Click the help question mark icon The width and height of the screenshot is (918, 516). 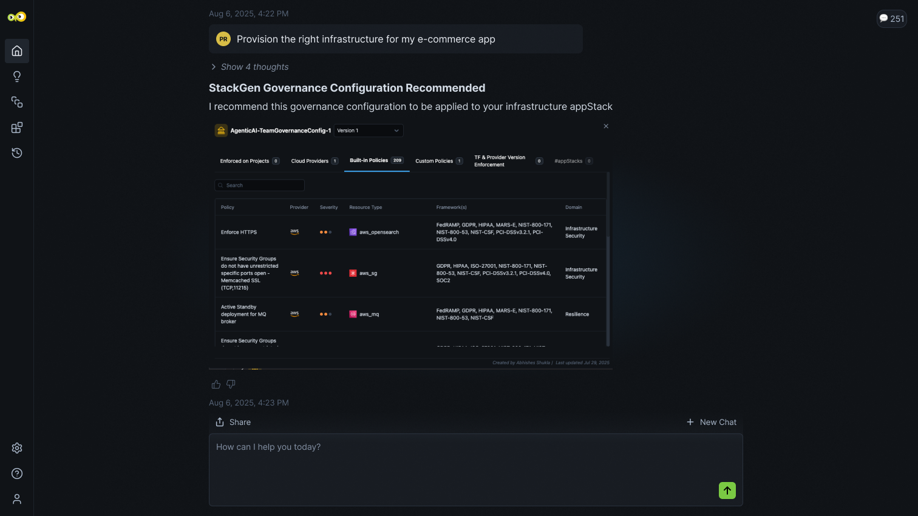click(x=17, y=474)
